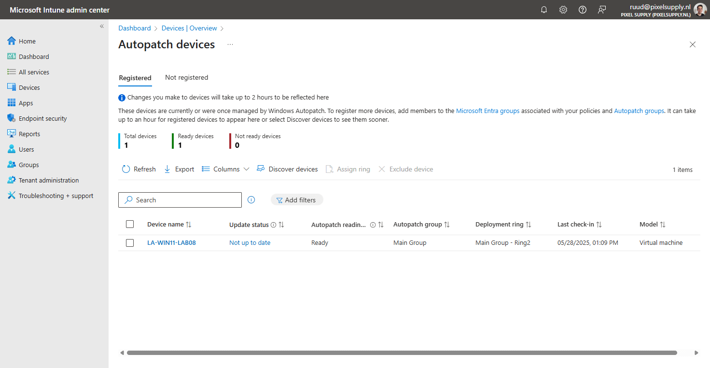
Task: Click the Autopatch readiness info icon
Action: pyautogui.click(x=373, y=225)
